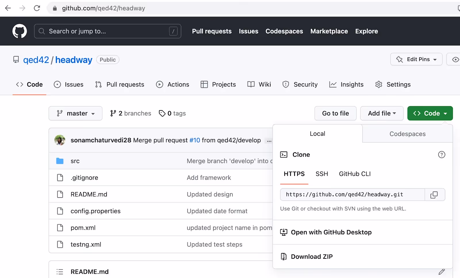Open the clone help question mark
Screen dimensions: 460x278
[x=442, y=155]
